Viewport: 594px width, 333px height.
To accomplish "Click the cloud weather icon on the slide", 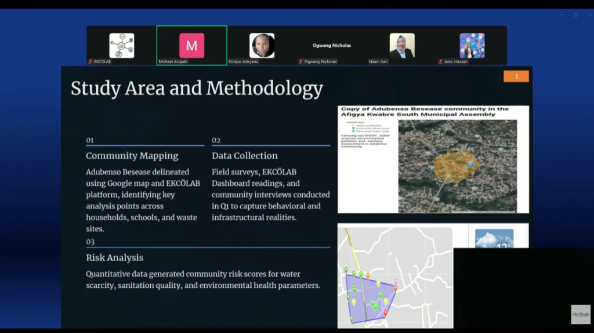I will coord(494,239).
